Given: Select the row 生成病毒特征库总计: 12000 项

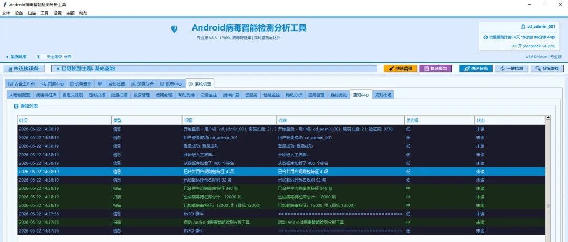Looking at the screenshot, I should 281,197.
